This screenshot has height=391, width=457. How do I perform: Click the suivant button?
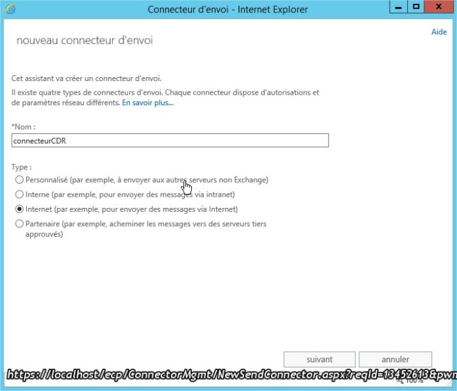point(319,359)
